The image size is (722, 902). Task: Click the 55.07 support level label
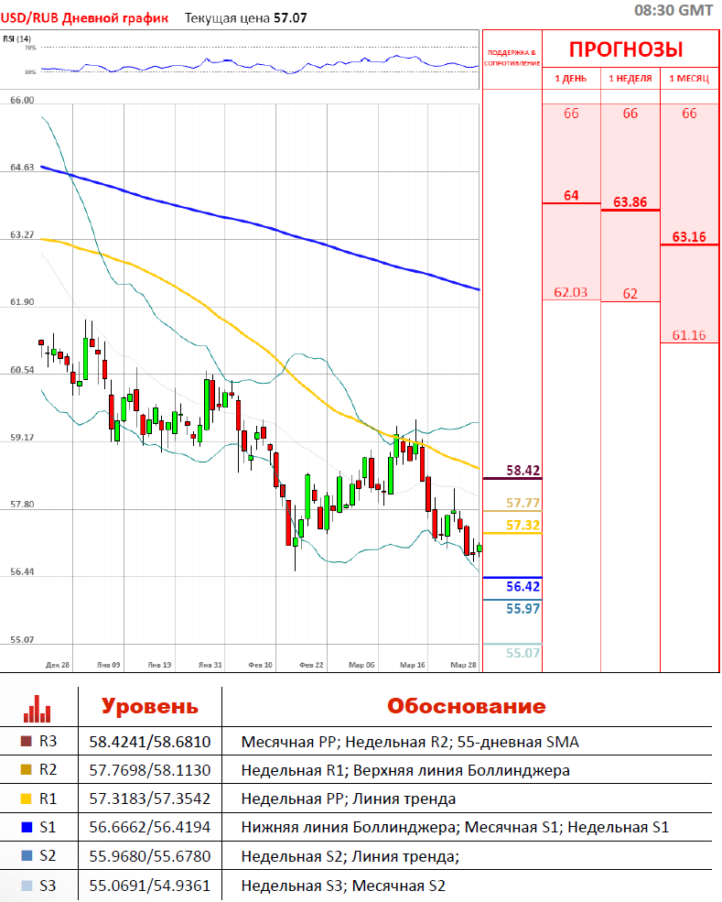(523, 653)
